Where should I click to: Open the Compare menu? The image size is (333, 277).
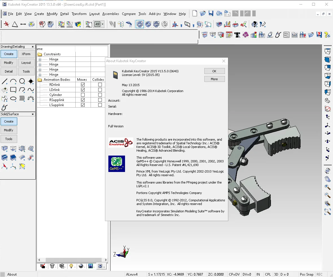pos(129,14)
